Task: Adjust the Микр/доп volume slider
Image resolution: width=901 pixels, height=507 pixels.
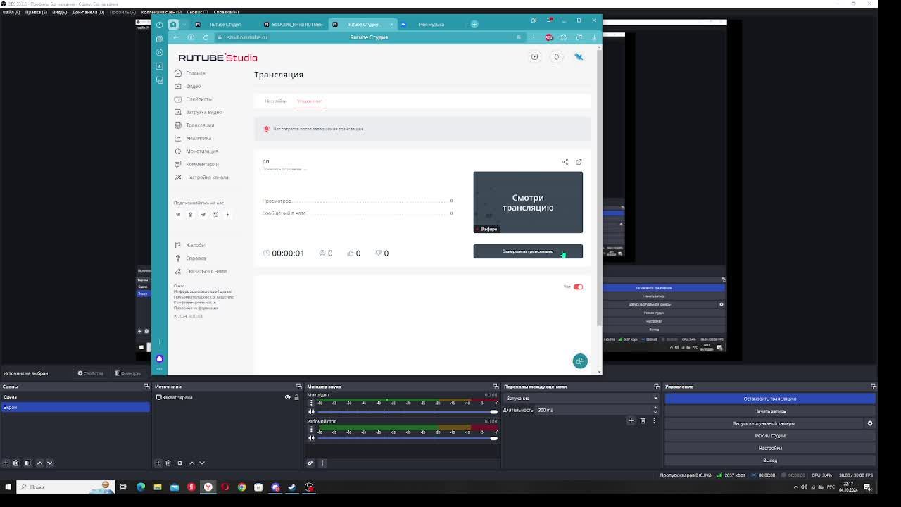Action: [x=407, y=411]
